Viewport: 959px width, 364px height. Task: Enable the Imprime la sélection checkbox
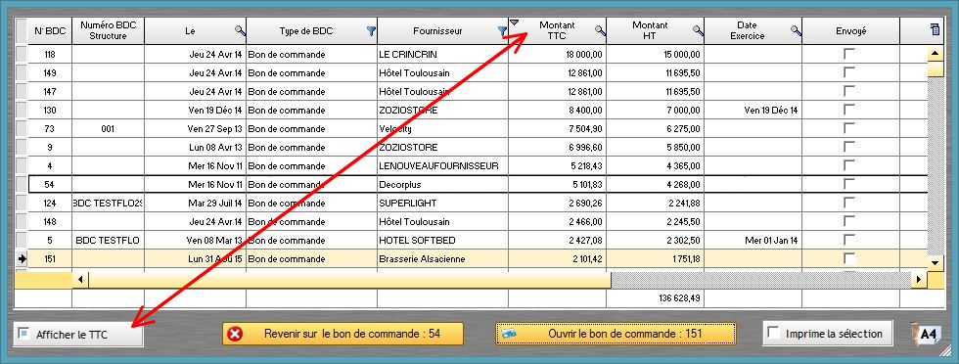[x=774, y=333]
